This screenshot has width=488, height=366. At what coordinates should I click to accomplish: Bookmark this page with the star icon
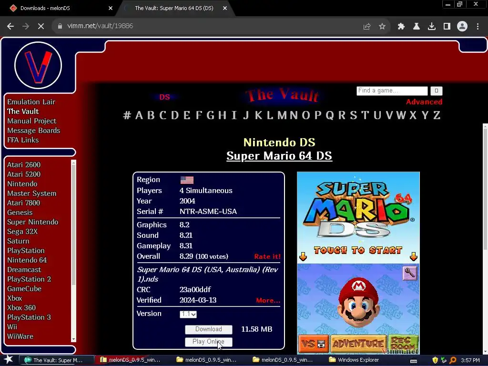tap(382, 27)
